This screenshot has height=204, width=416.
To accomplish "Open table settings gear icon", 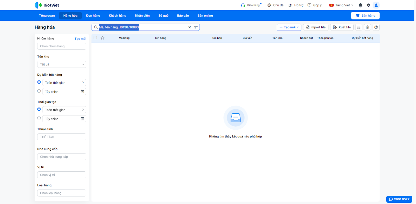I will (367, 27).
